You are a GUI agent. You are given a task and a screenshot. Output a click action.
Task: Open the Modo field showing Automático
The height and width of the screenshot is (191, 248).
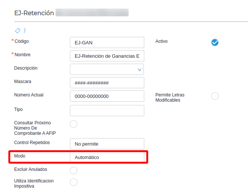coord(107,157)
